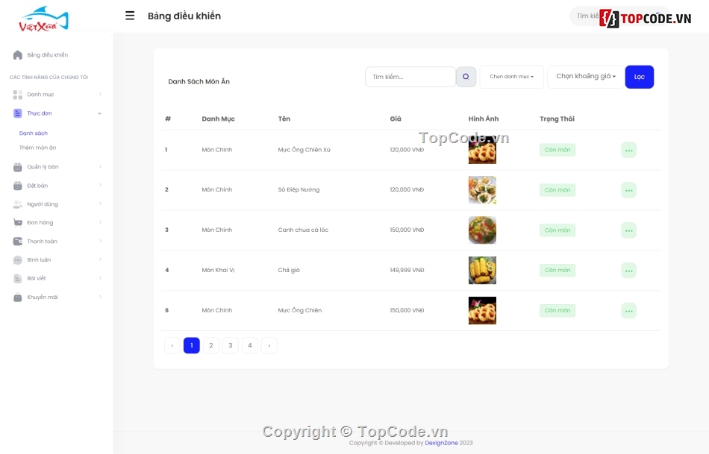709x454 pixels.
Task: Open actions menu for Sò Điệp Nướng
Action: pos(628,190)
